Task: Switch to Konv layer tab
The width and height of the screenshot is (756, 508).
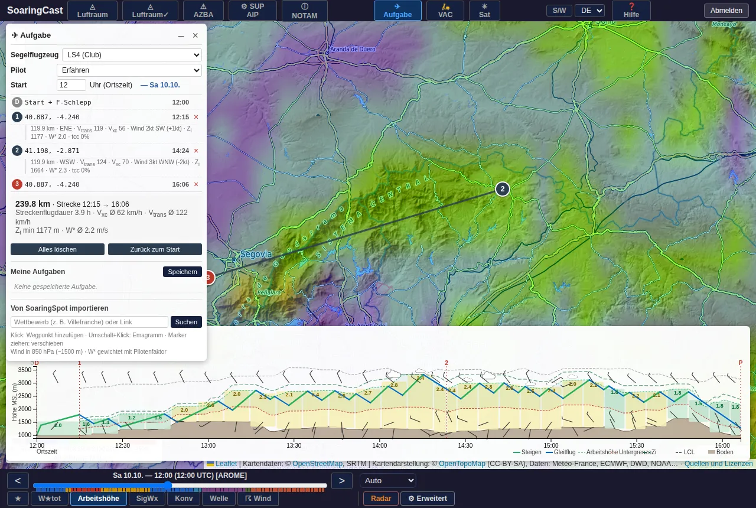Action: [184, 499]
